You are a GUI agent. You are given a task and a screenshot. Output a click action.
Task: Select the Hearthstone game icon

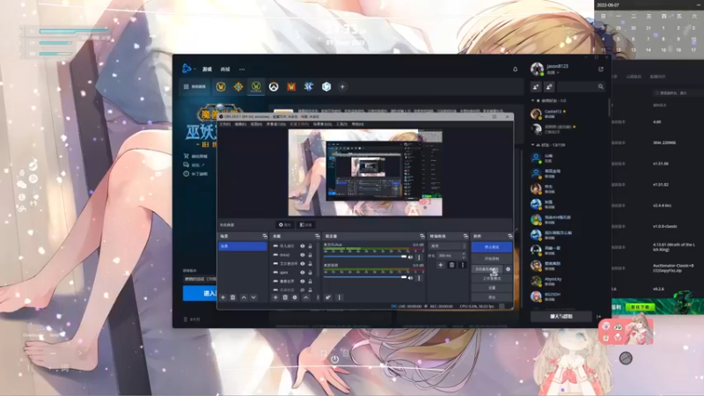click(x=238, y=86)
